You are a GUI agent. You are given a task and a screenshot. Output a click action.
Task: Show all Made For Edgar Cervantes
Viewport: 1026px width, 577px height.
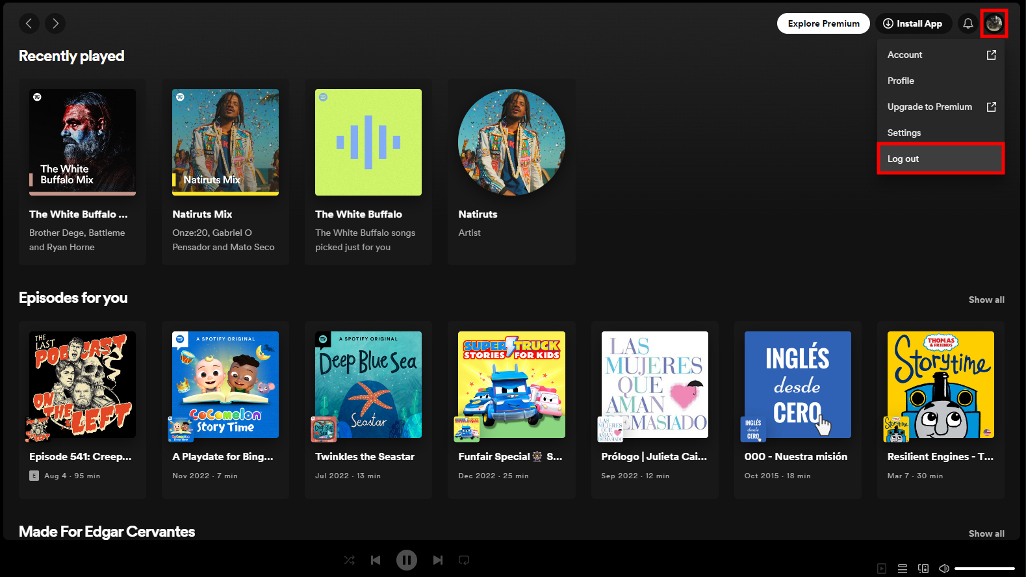pos(986,533)
